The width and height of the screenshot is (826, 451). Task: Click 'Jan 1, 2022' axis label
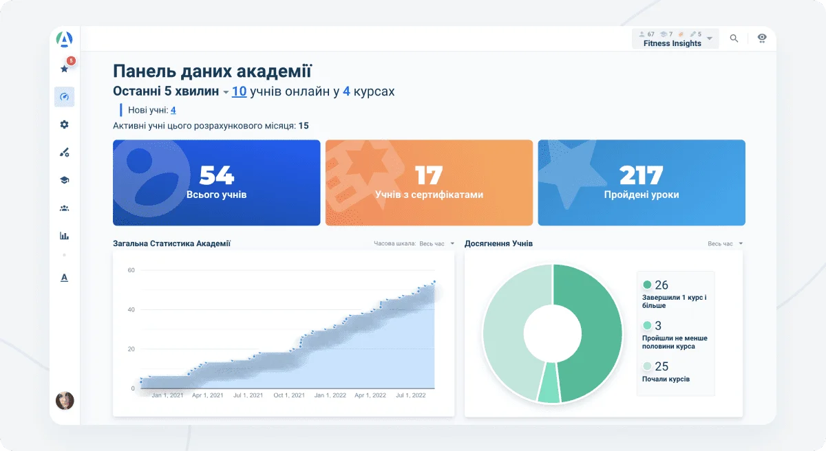click(329, 395)
